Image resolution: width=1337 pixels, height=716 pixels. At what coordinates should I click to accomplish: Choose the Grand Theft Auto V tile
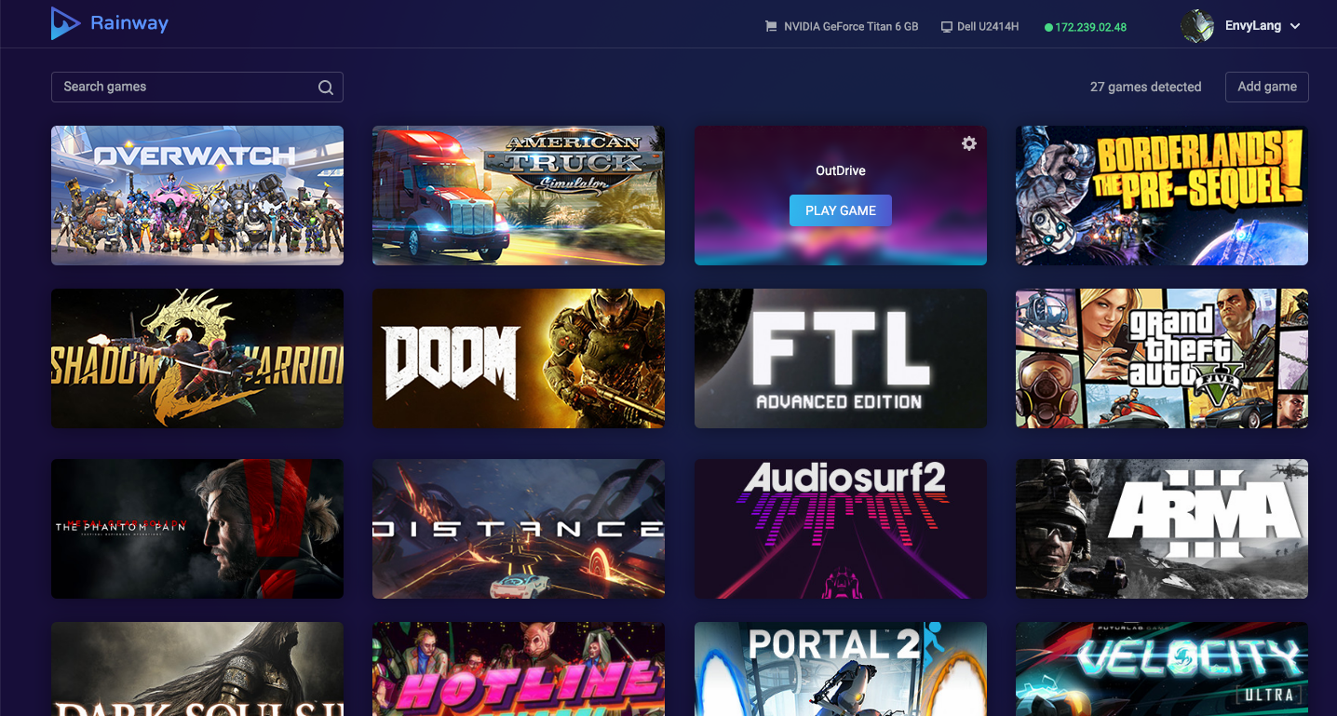point(1162,358)
